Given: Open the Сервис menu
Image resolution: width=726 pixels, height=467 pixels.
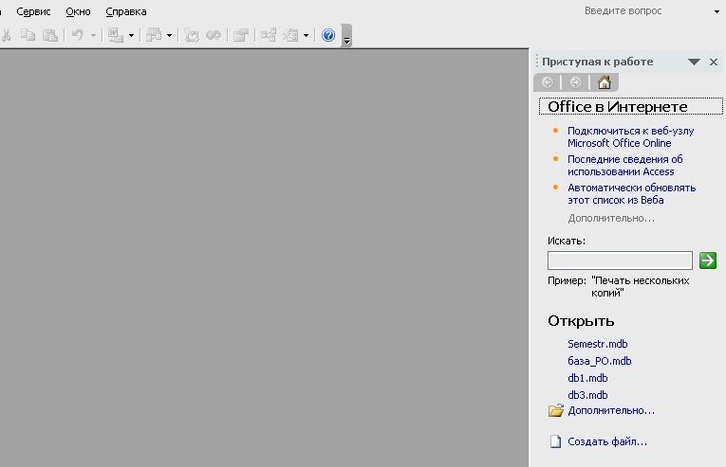Looking at the screenshot, I should tap(33, 11).
